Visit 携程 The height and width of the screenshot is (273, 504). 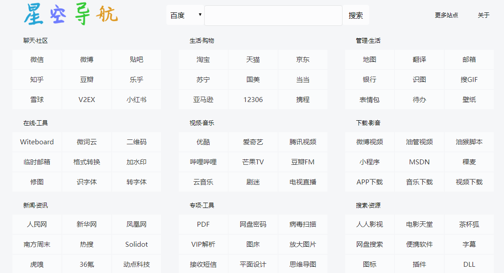click(303, 99)
